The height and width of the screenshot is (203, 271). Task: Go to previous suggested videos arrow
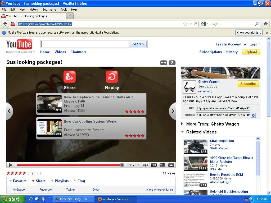(x=9, y=111)
